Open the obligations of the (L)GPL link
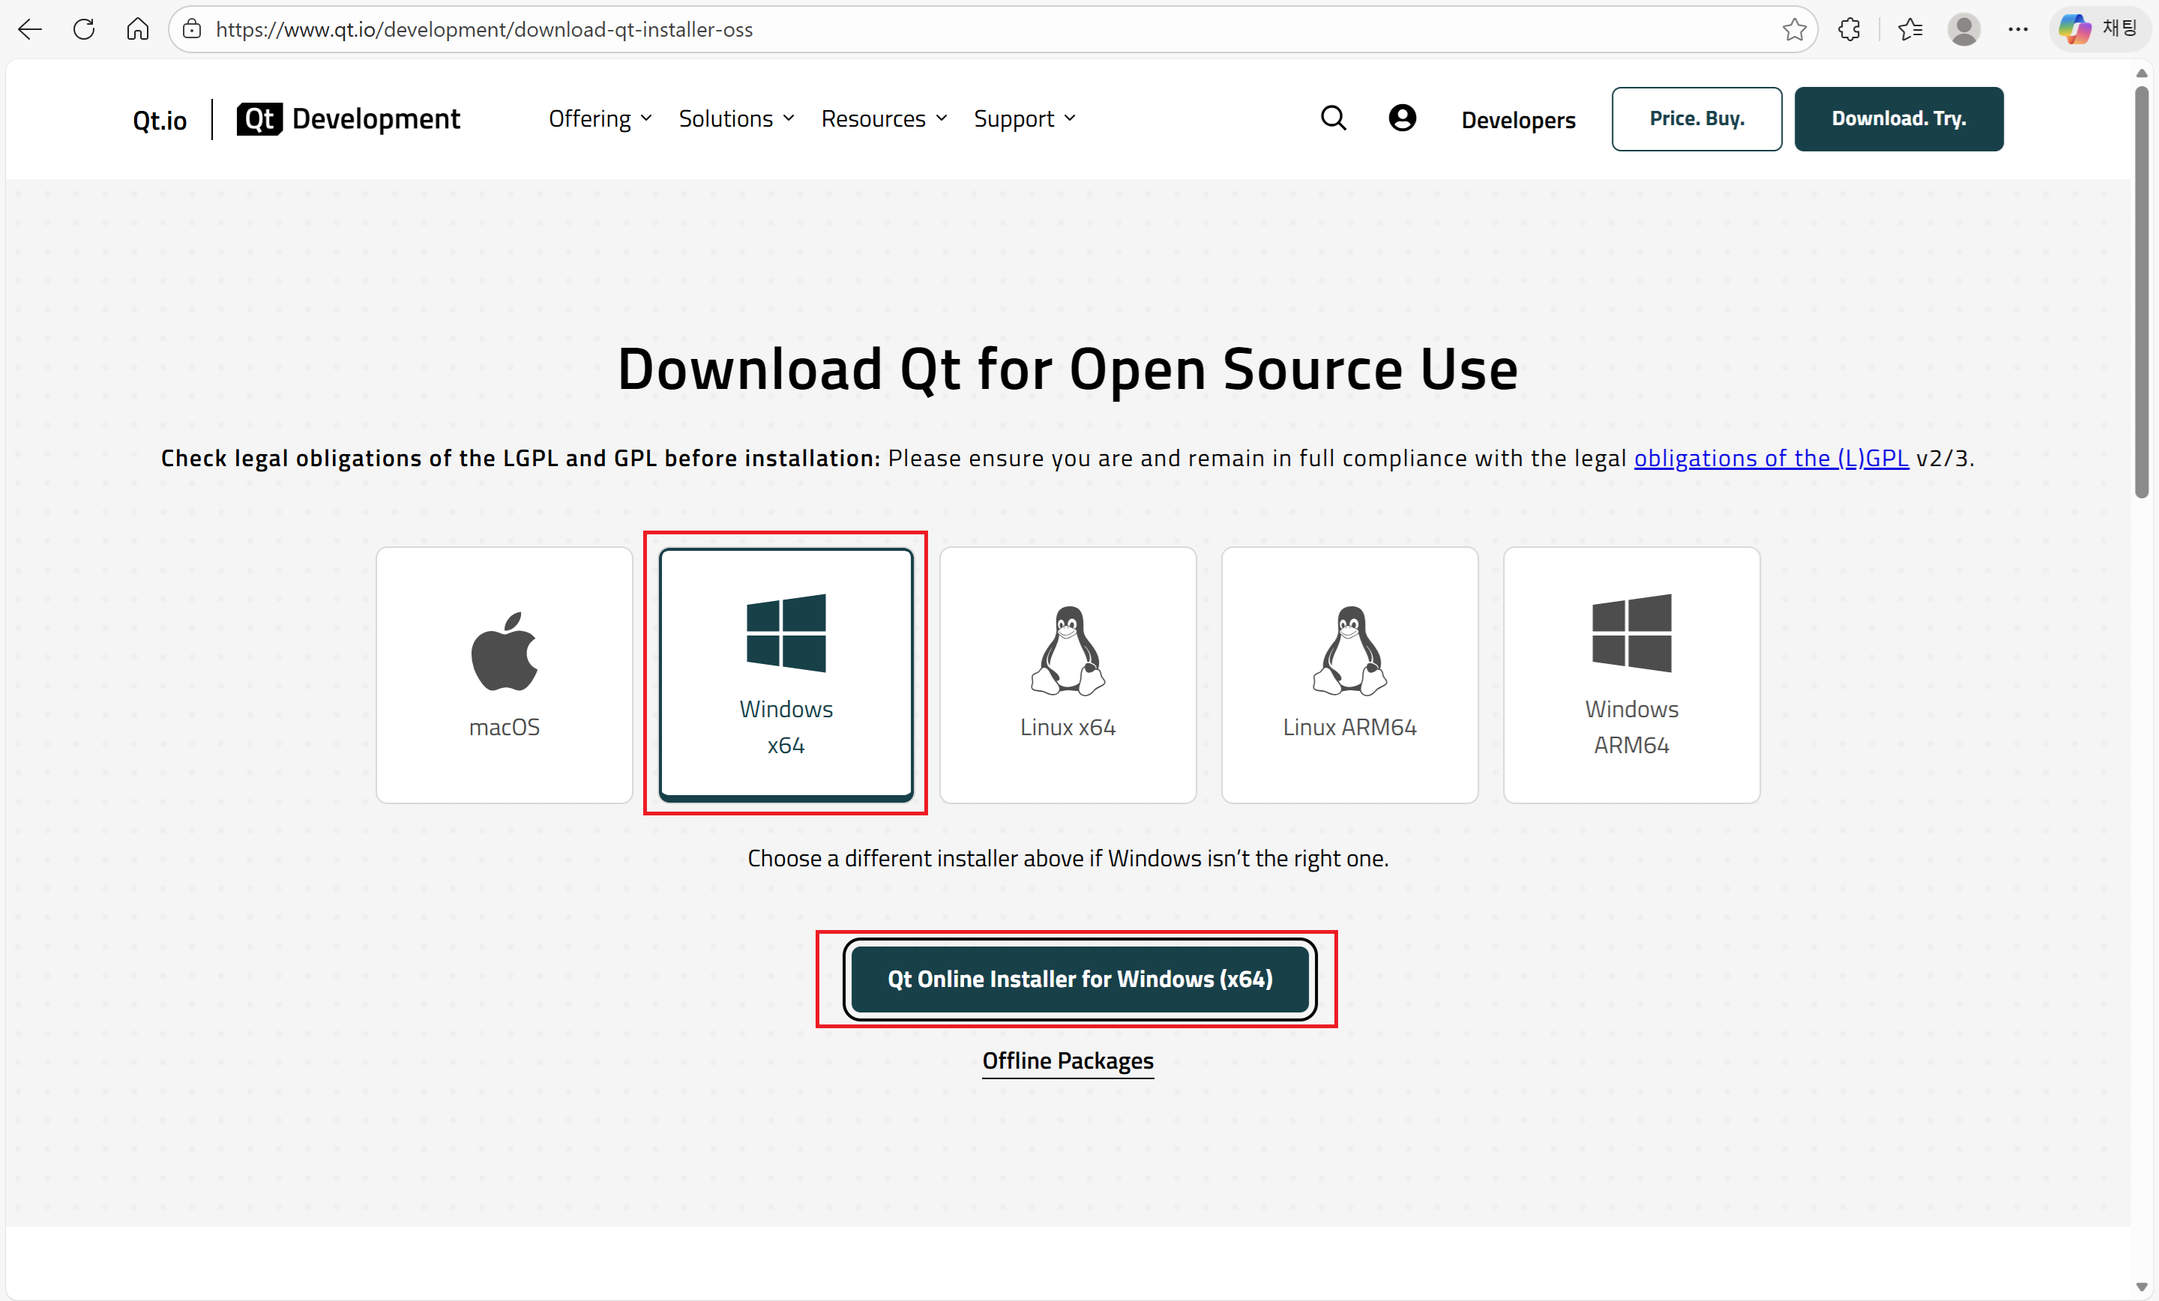The height and width of the screenshot is (1301, 2159). click(1770, 457)
